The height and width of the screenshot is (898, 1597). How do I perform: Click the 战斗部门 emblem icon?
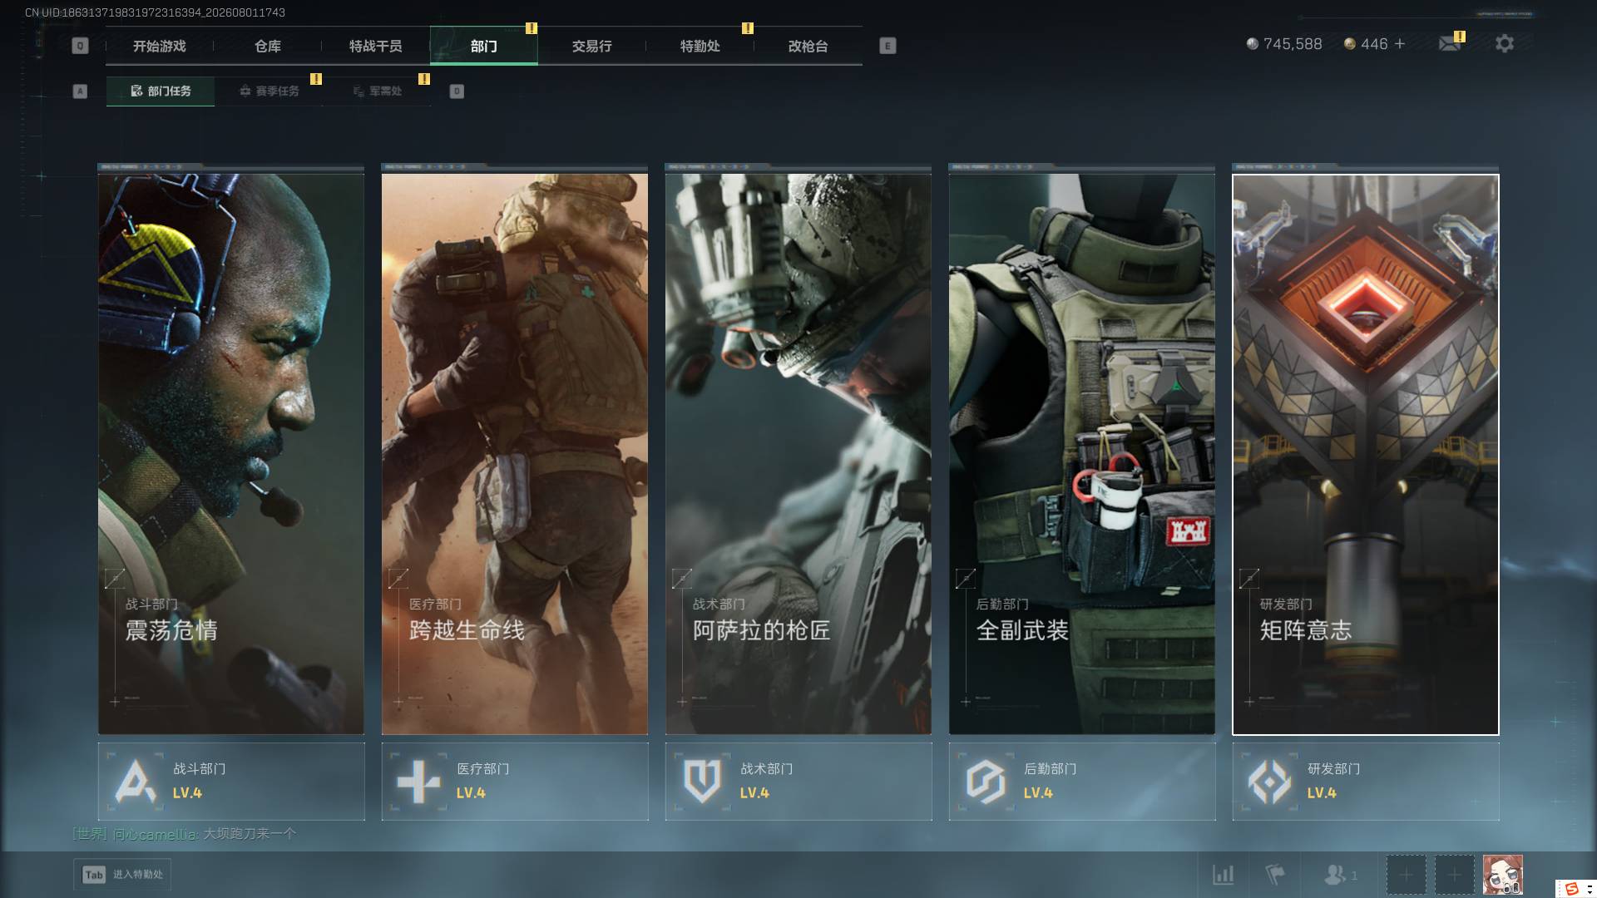(x=135, y=782)
